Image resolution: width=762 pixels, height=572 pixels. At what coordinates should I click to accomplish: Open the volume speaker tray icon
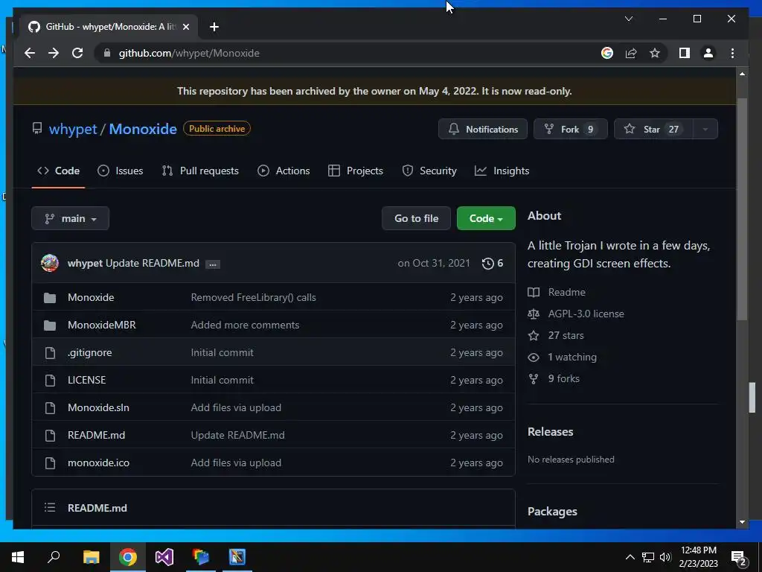[666, 557]
